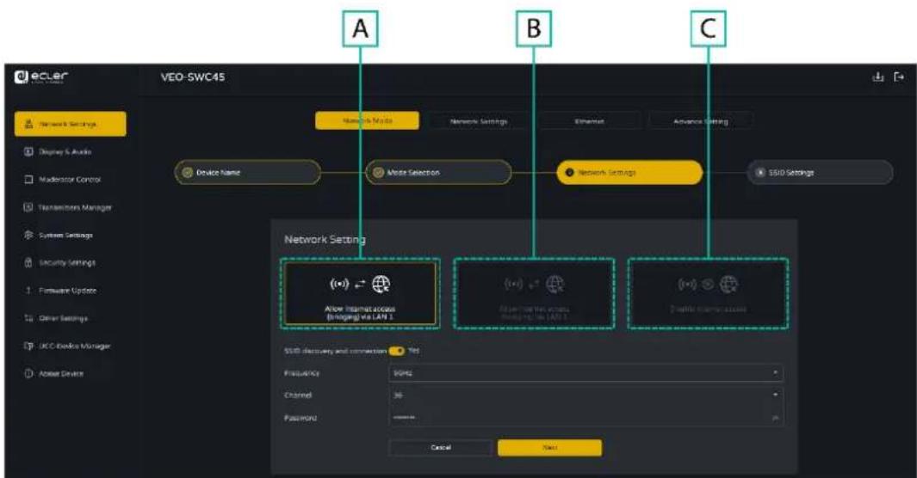This screenshot has width=917, height=478.
Task: Toggle SSID discovery and connection switch
Action: click(397, 351)
